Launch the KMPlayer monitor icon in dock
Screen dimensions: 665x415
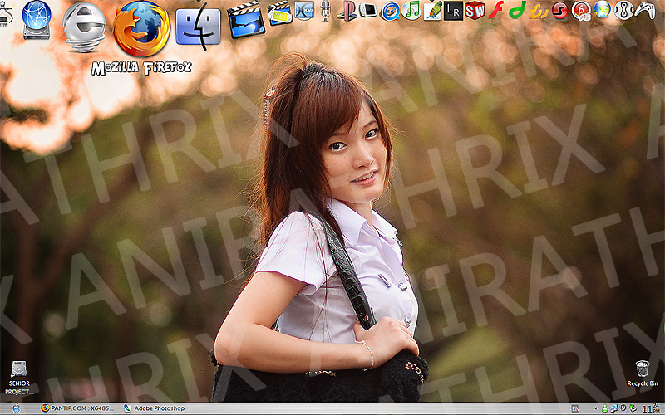pos(304,11)
